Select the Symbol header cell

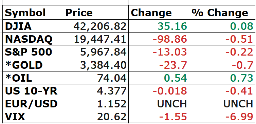tap(33, 13)
